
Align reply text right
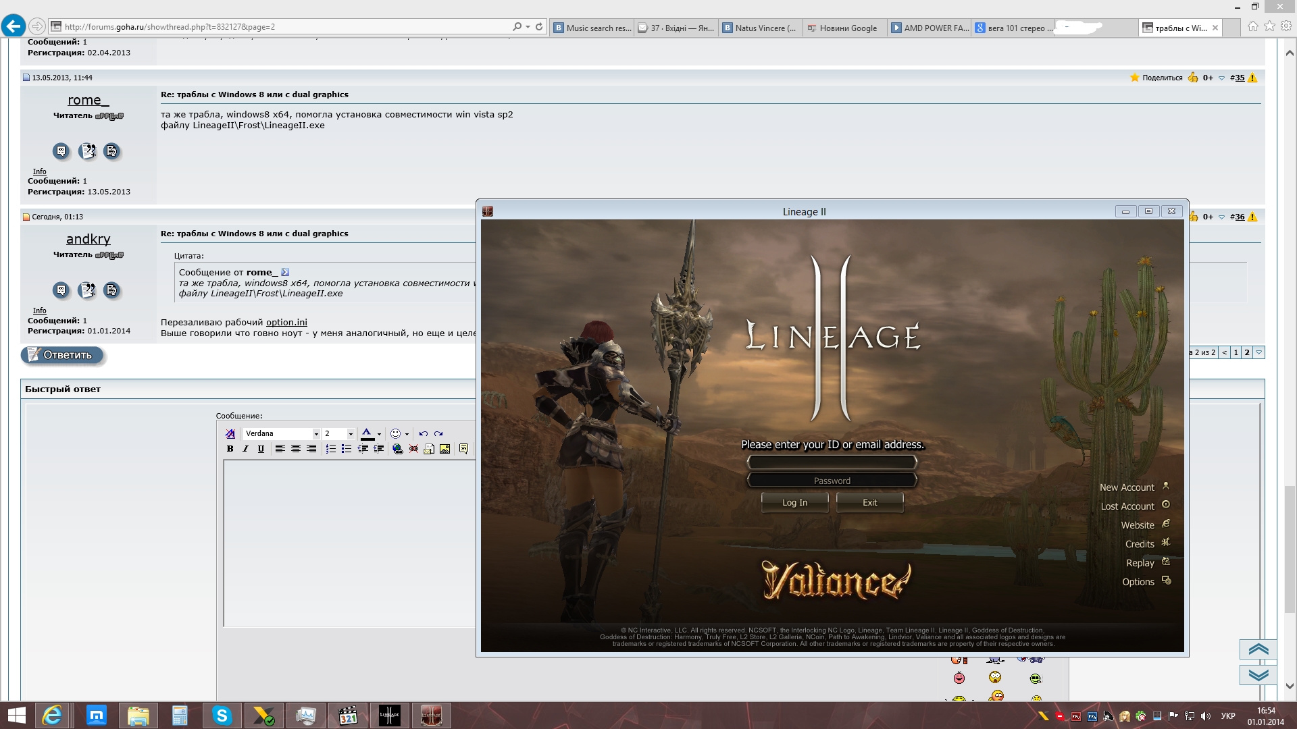click(311, 449)
